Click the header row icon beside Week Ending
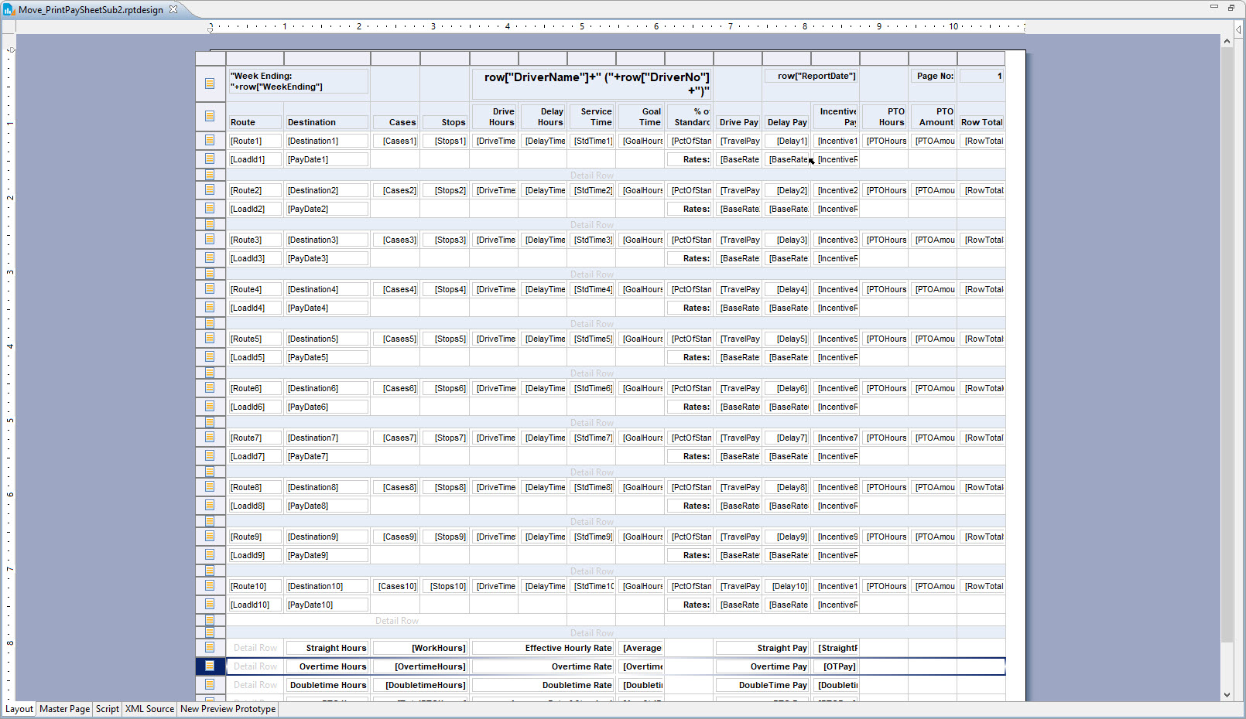The height and width of the screenshot is (719, 1246). 210,83
